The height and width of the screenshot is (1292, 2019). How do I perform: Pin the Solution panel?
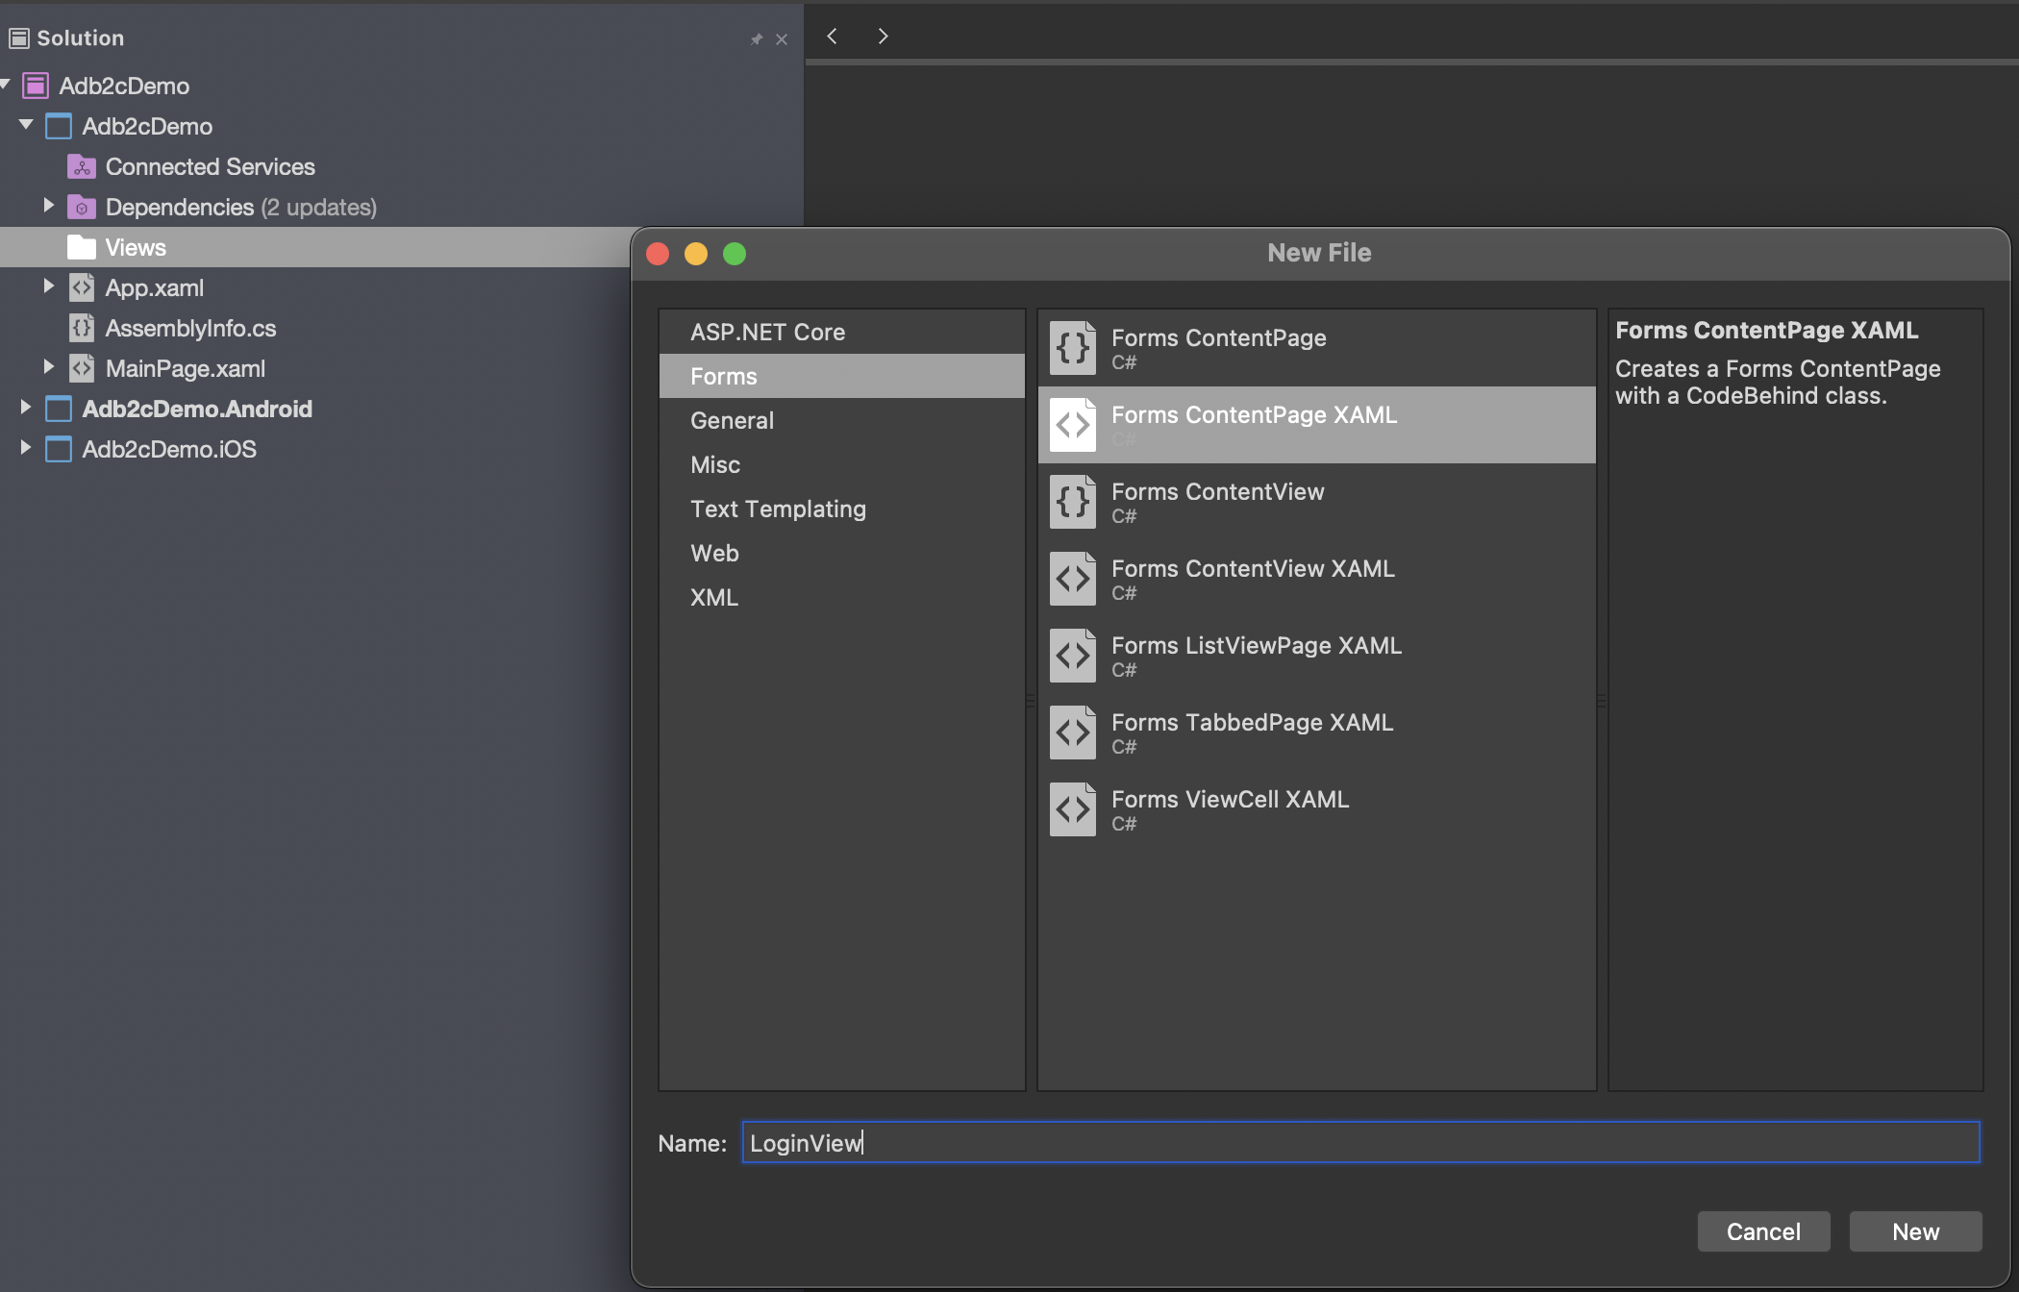[x=757, y=39]
